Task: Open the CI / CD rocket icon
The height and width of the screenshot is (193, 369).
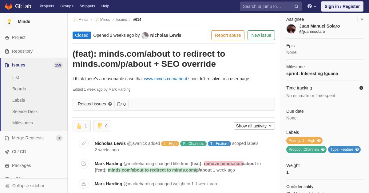Action: pos(7,152)
